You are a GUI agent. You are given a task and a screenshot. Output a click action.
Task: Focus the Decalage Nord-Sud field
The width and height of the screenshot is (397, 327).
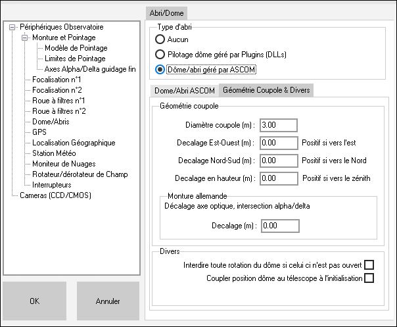[x=279, y=161]
